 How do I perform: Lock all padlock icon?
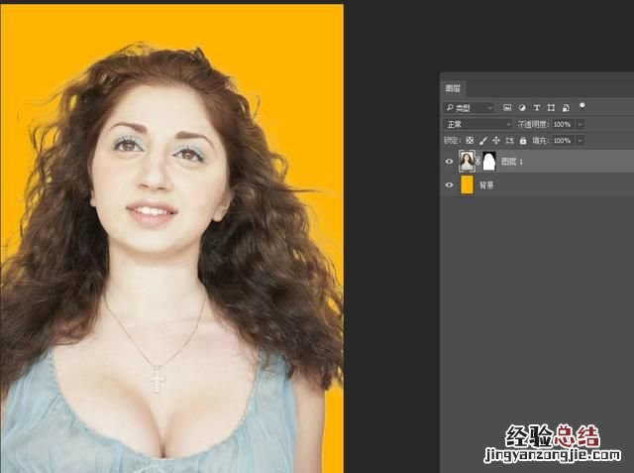(x=523, y=141)
